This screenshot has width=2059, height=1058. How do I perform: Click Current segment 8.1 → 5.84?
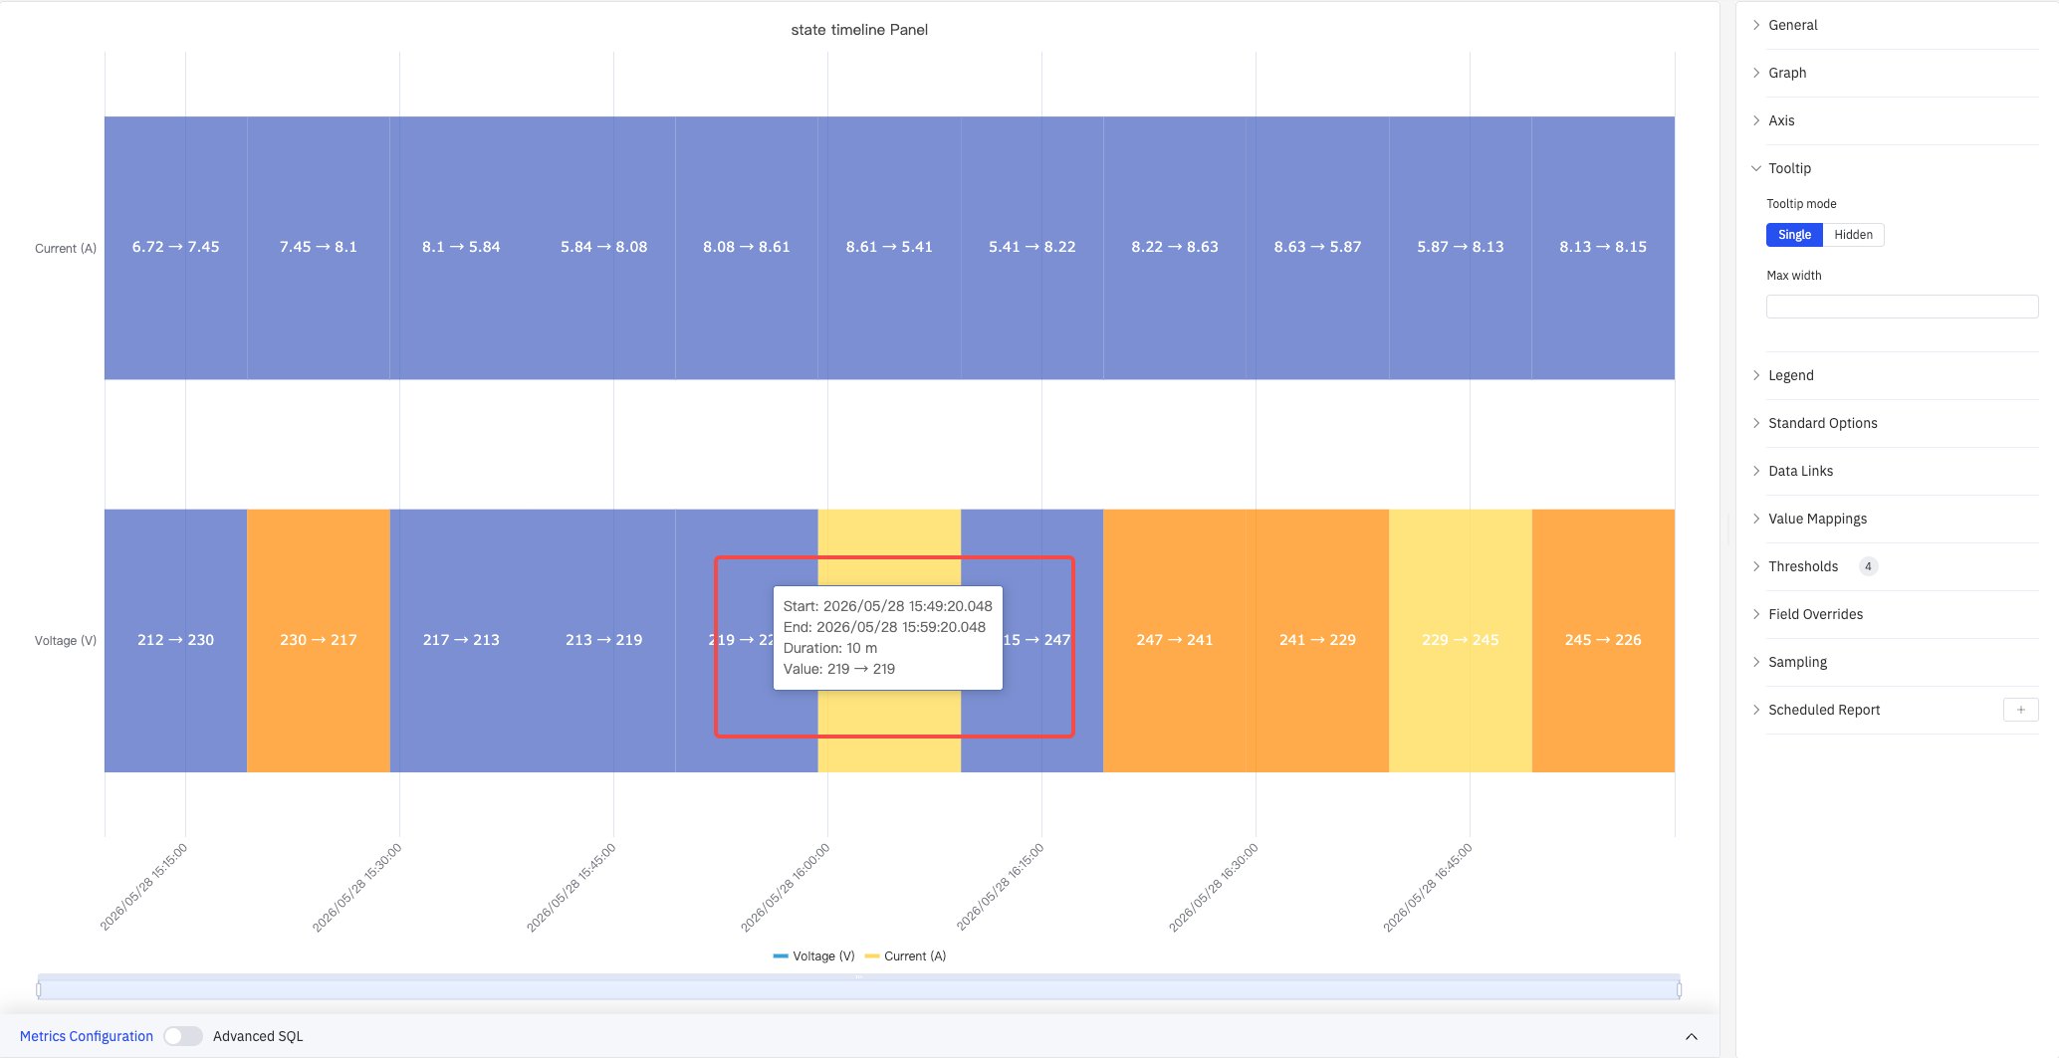point(461,247)
